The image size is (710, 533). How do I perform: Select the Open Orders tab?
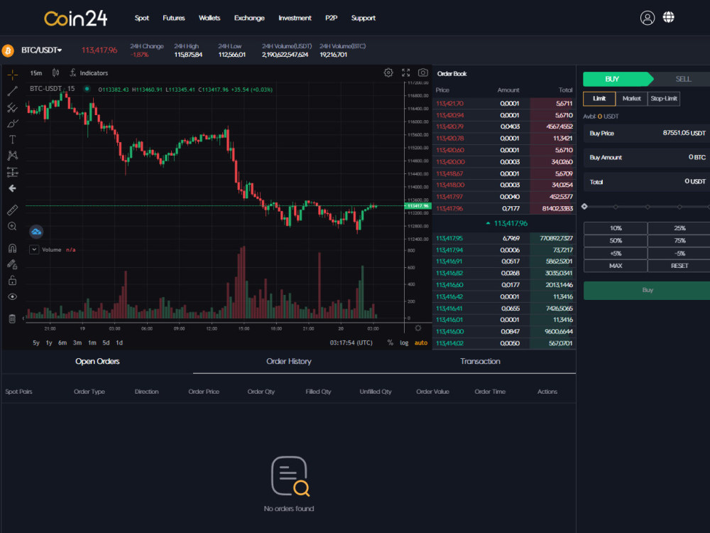97,361
